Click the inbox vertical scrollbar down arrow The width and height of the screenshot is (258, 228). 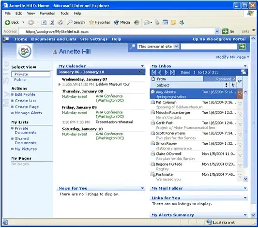coord(245,179)
